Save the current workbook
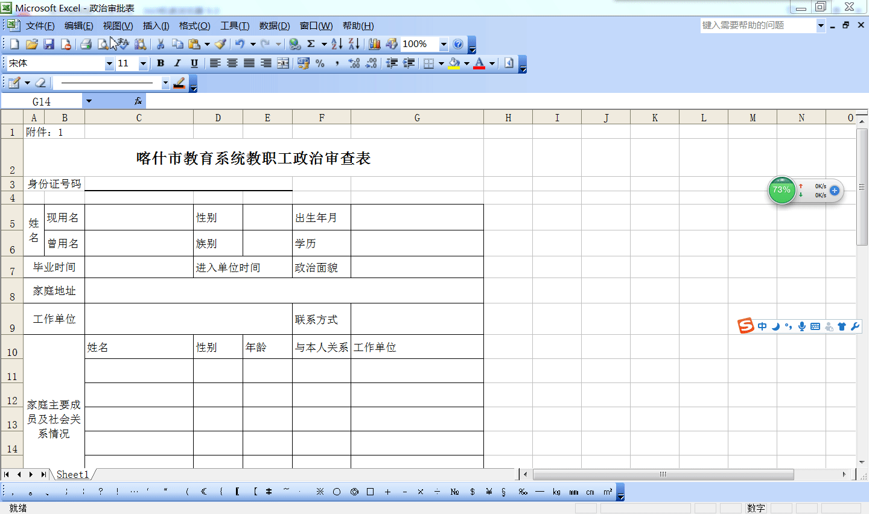The height and width of the screenshot is (514, 869). click(x=48, y=44)
